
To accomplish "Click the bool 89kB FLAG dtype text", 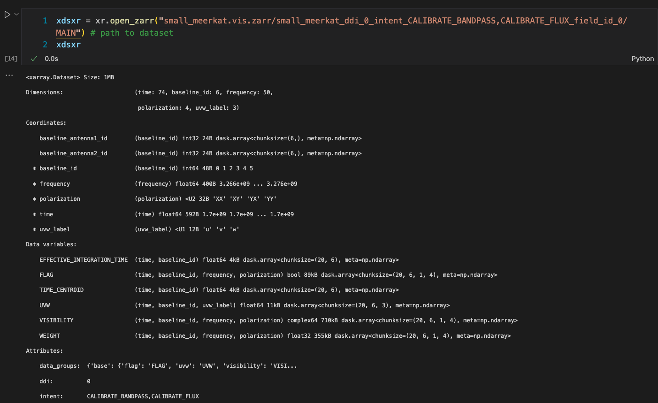I will (x=302, y=275).
